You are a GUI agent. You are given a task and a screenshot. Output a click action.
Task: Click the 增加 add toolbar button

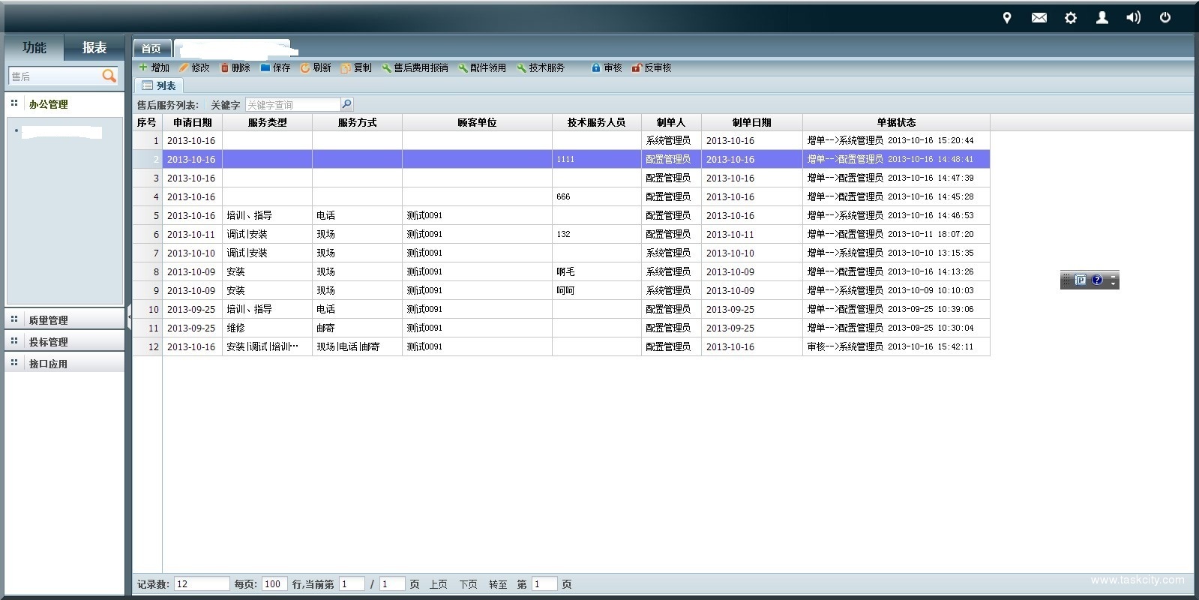(154, 67)
